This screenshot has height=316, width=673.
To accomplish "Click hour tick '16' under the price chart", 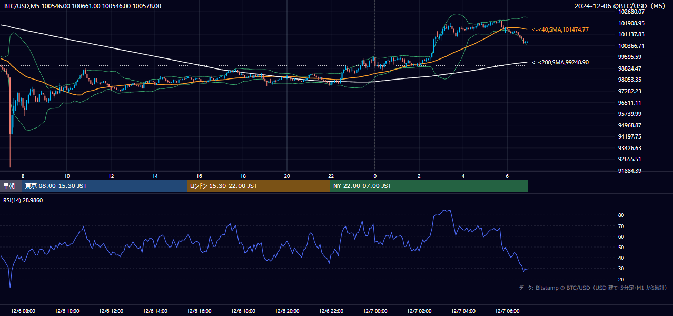I will 199,176.
